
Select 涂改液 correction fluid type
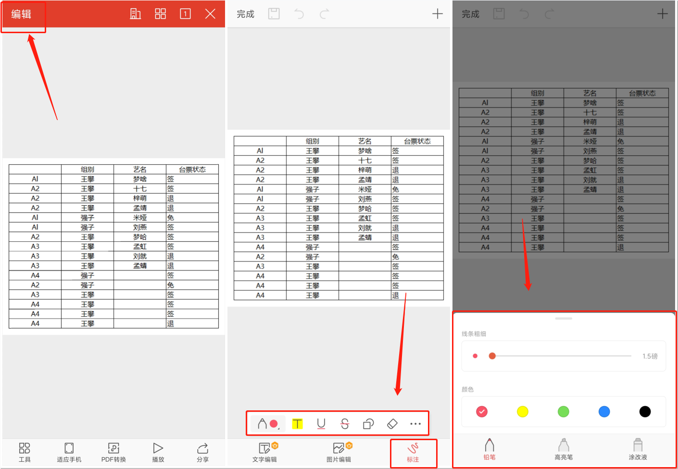638,449
